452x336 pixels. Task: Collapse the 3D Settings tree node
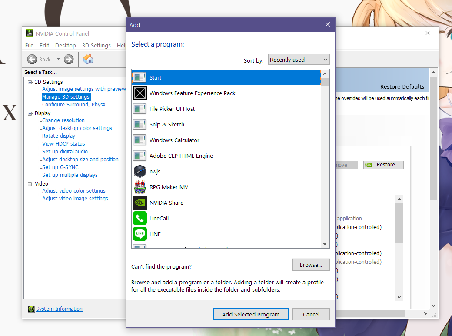coord(30,82)
